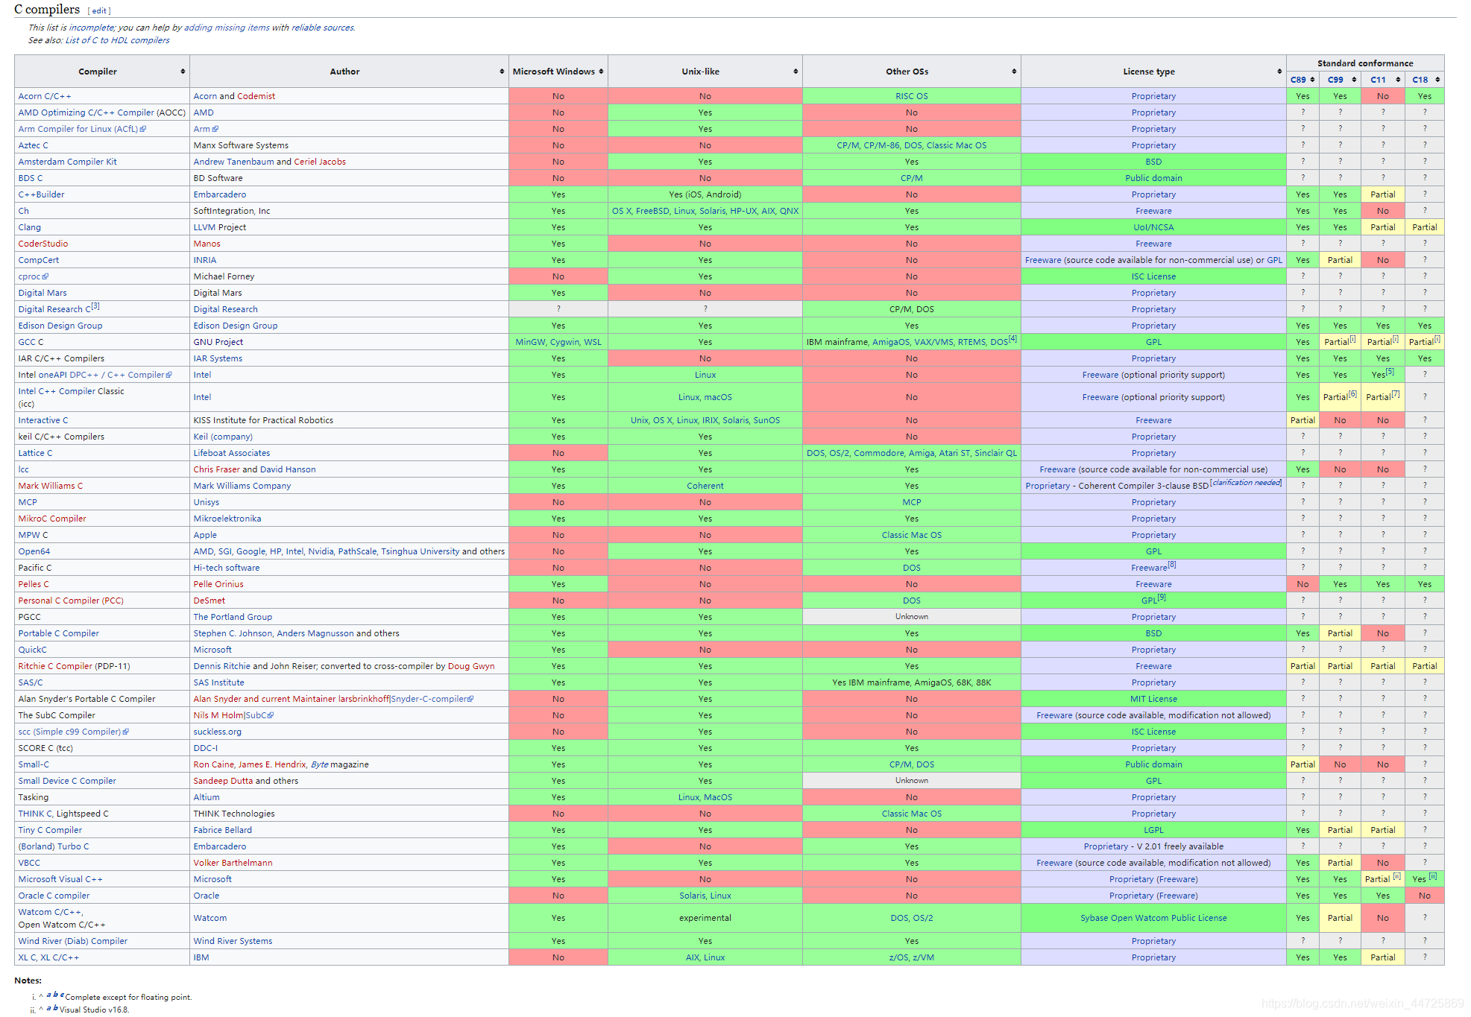The height and width of the screenshot is (1017, 1471).
Task: Open List of C to HDL compilers
Action: (x=117, y=40)
